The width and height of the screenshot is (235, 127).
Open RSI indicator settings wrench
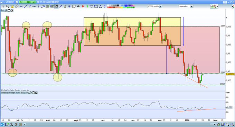pos(30,93)
